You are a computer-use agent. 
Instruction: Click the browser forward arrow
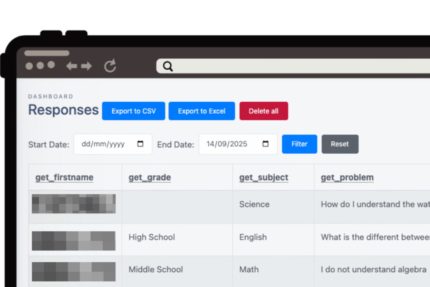click(87, 66)
